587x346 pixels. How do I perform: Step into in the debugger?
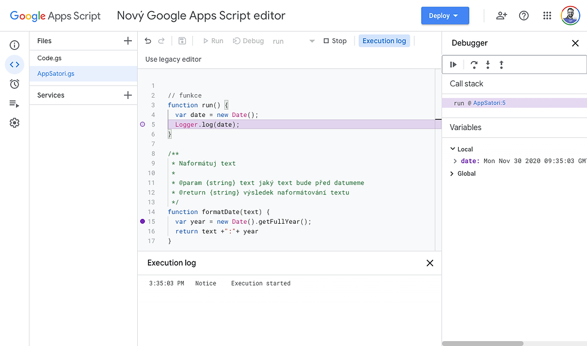[x=488, y=65]
